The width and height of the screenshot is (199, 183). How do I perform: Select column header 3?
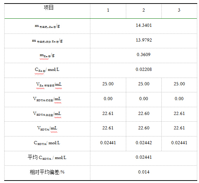click(179, 11)
